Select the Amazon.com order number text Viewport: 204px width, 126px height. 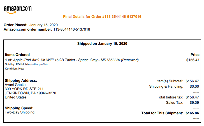[71, 29]
